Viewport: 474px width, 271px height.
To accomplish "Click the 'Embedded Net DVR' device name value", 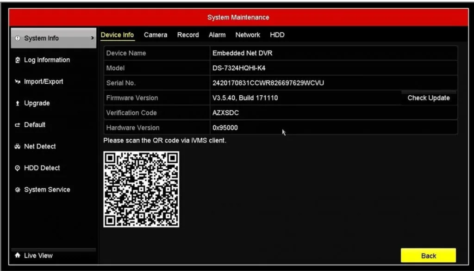I will click(x=243, y=53).
